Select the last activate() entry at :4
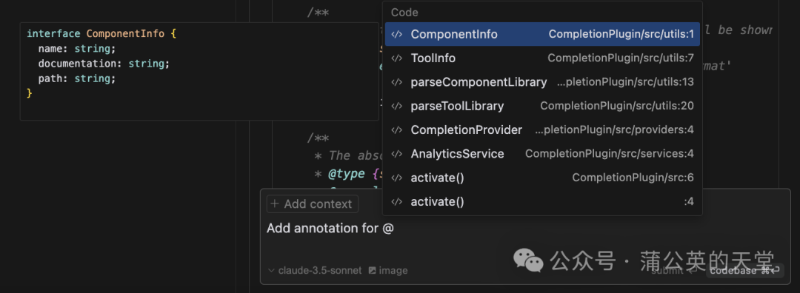 [542, 202]
